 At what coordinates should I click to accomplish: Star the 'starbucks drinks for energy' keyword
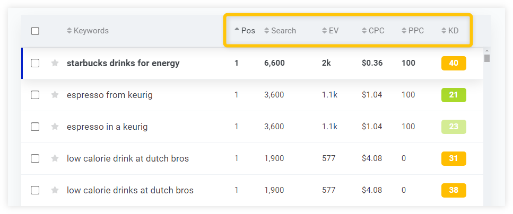pos(55,63)
